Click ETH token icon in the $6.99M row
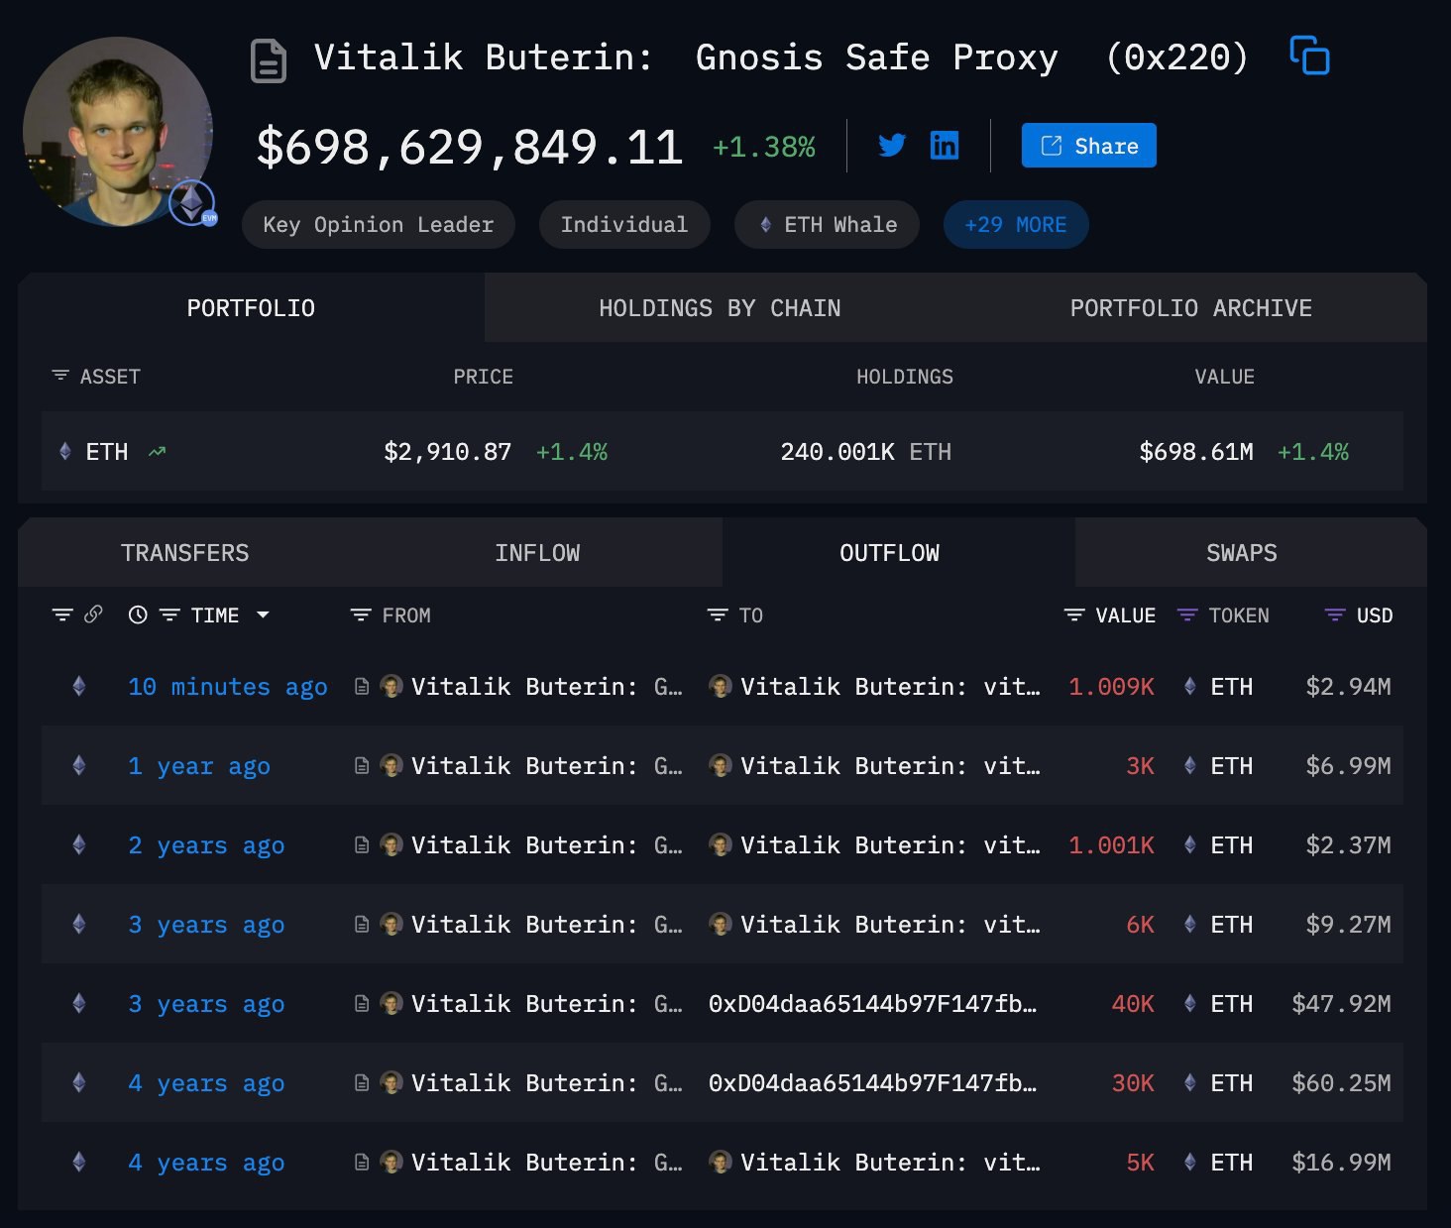Image resolution: width=1451 pixels, height=1228 pixels. [1190, 765]
